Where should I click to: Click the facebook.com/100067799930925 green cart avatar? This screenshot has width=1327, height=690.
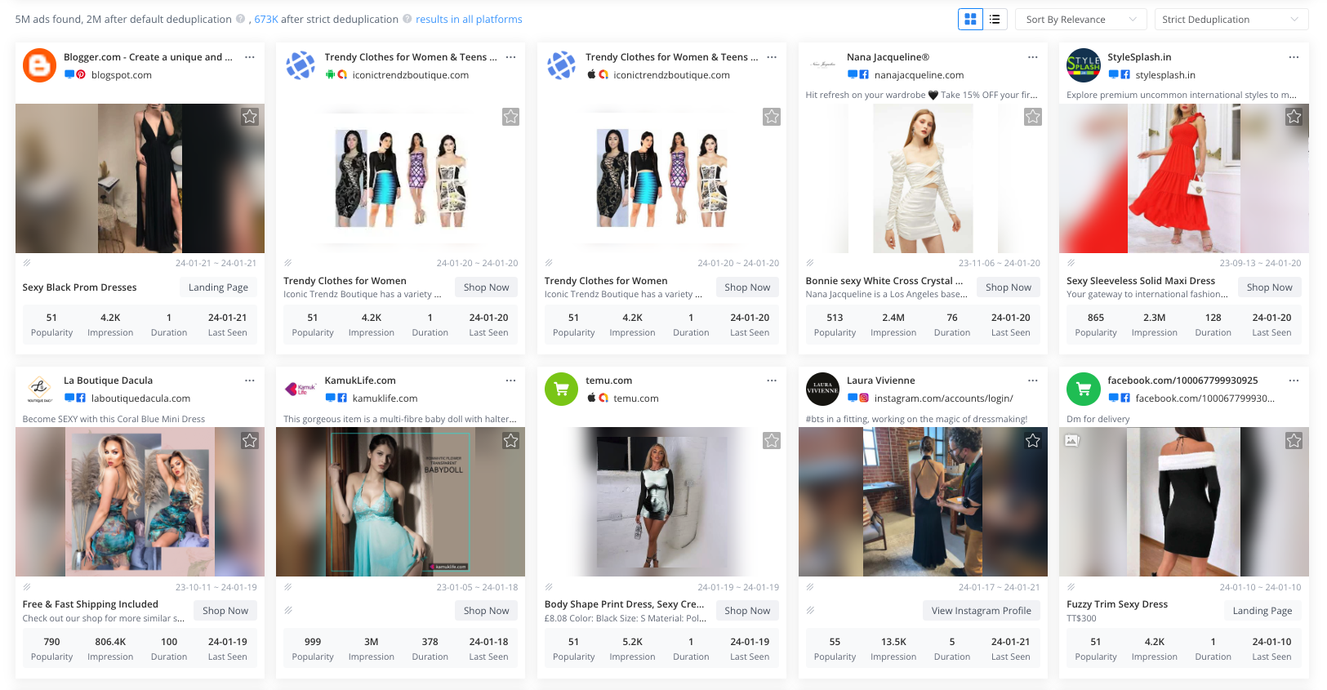[x=1084, y=390]
